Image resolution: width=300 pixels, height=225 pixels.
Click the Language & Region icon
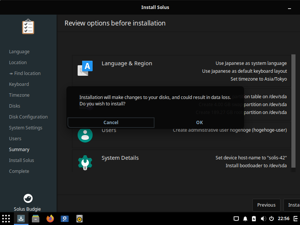[x=85, y=68]
